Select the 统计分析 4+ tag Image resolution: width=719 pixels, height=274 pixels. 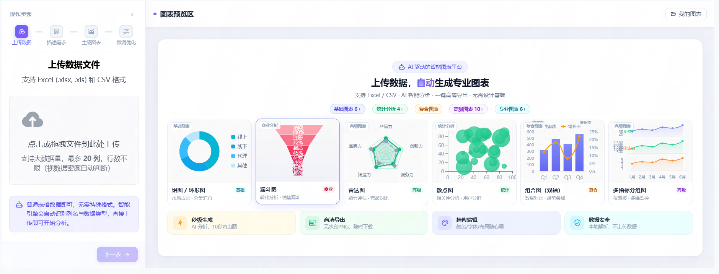pos(390,109)
